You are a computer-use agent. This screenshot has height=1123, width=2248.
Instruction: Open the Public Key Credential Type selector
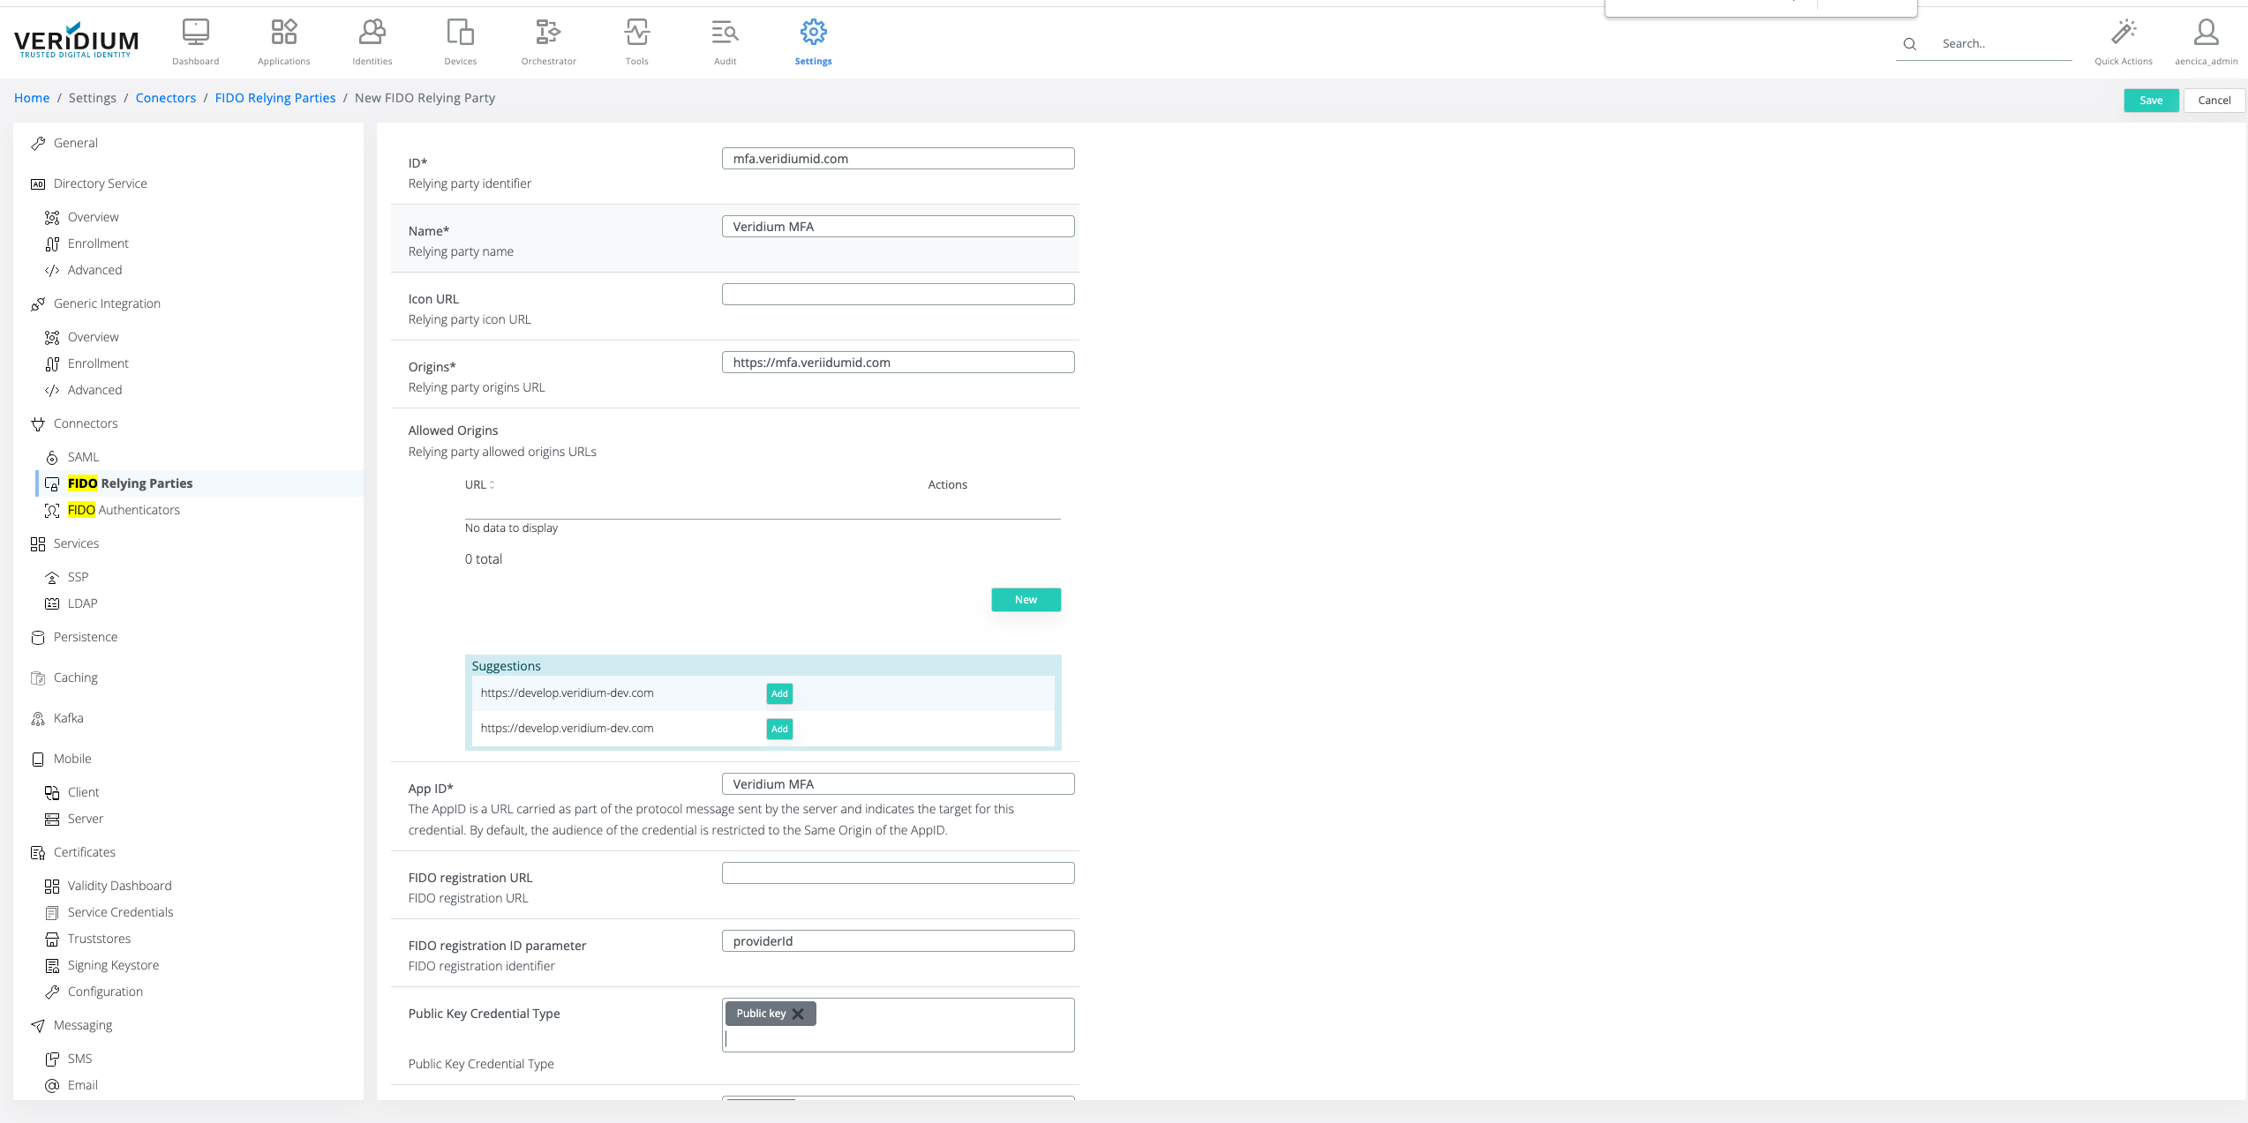(x=897, y=1038)
